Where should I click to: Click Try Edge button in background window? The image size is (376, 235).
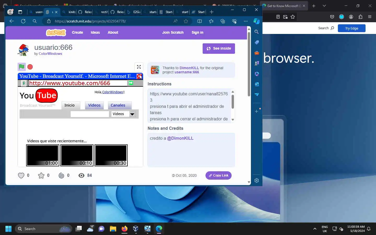tap(351, 28)
